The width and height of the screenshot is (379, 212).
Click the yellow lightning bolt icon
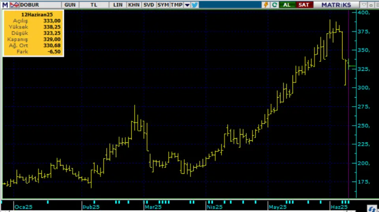(x=266, y=5)
